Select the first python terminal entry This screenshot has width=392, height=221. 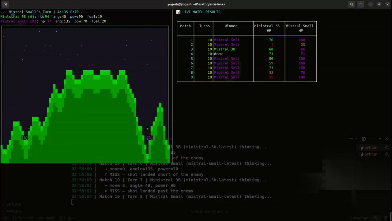[371, 148]
